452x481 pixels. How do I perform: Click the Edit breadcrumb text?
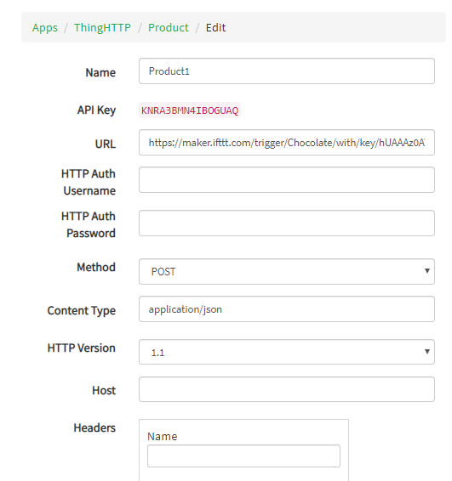pos(215,27)
